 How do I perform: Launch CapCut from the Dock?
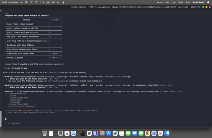[90, 133]
